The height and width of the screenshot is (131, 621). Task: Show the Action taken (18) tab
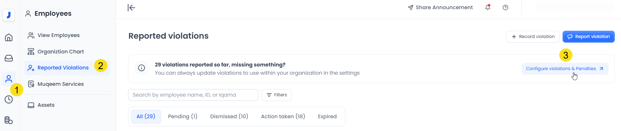(x=283, y=117)
